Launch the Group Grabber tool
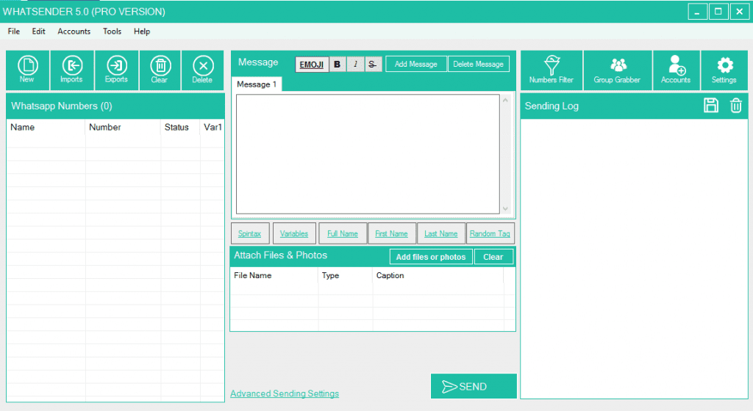753x411 pixels. point(617,70)
